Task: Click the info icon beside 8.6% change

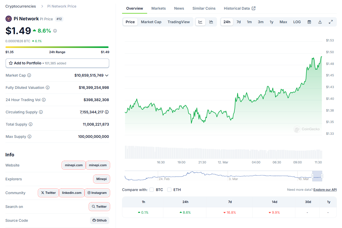Action: tap(55, 31)
